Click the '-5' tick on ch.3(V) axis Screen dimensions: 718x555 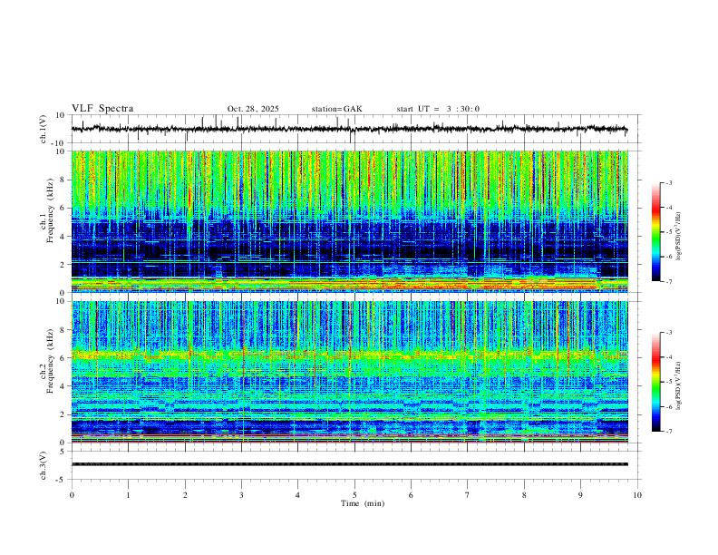(x=61, y=480)
